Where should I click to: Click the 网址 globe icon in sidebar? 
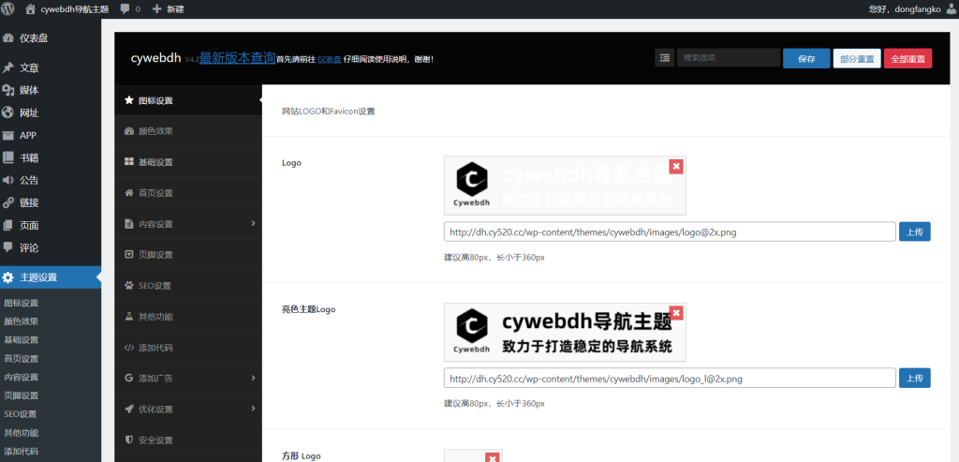tap(7, 112)
